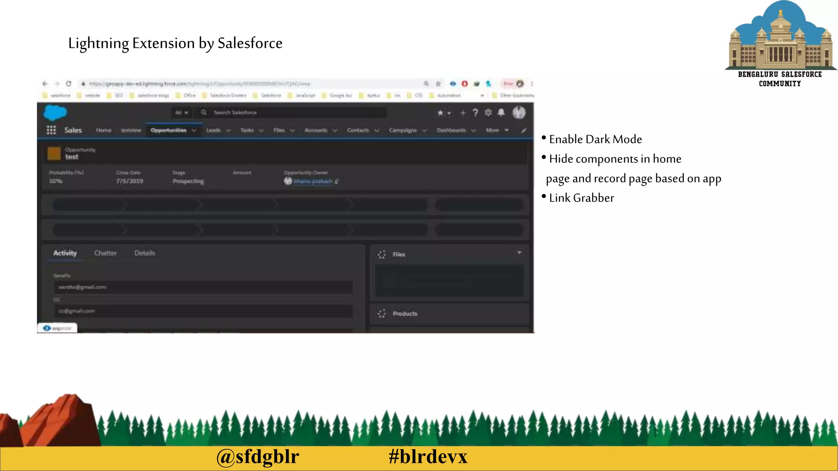Image resolution: width=838 pixels, height=471 pixels.
Task: Switch to Chatter tab
Action: click(x=106, y=253)
